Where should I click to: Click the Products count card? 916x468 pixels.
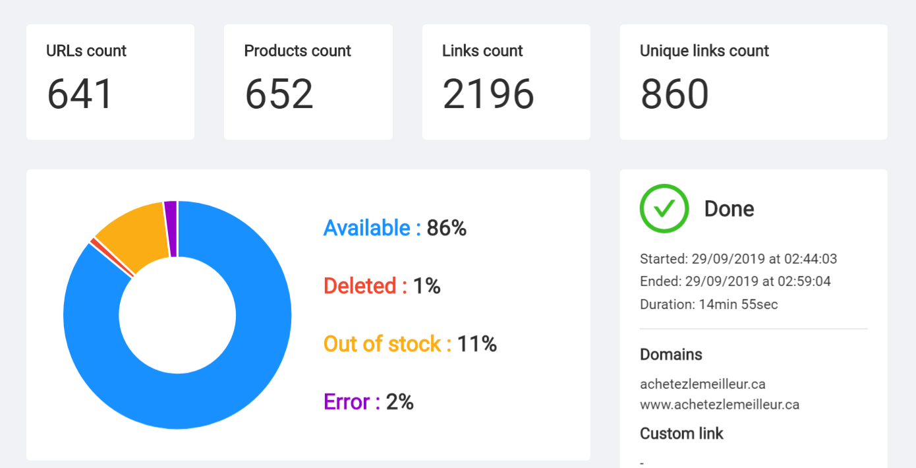tap(308, 82)
